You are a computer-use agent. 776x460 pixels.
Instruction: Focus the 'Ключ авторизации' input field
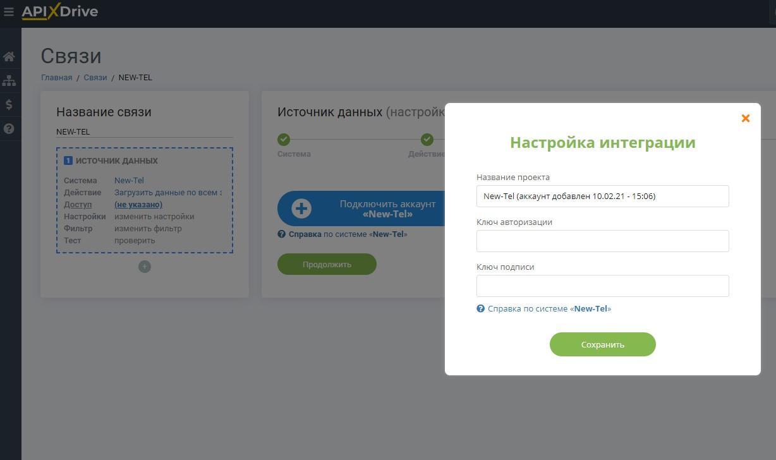point(603,241)
